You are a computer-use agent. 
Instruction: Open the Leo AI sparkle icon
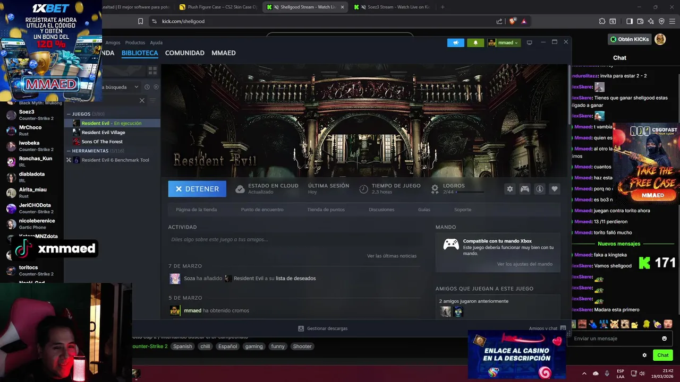click(651, 21)
